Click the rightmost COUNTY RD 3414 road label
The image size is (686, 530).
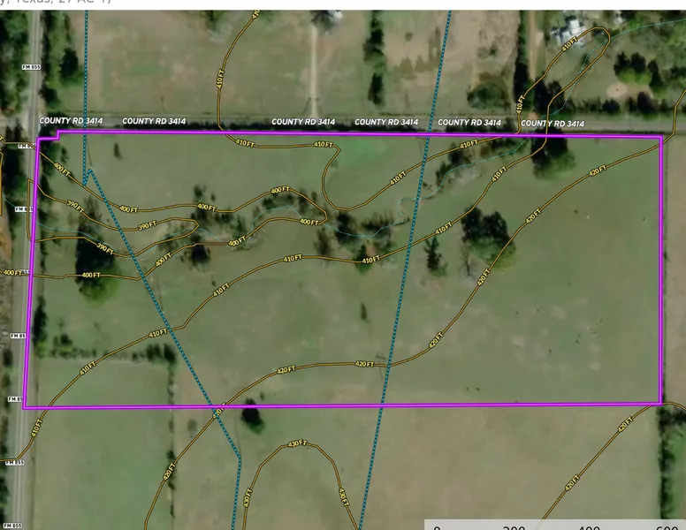click(553, 123)
